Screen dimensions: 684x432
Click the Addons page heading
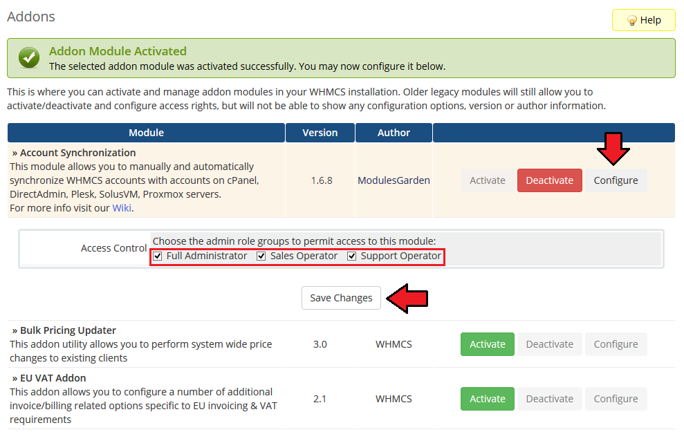pos(31,17)
